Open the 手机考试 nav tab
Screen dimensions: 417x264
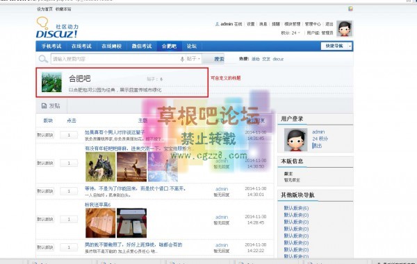pos(51,46)
